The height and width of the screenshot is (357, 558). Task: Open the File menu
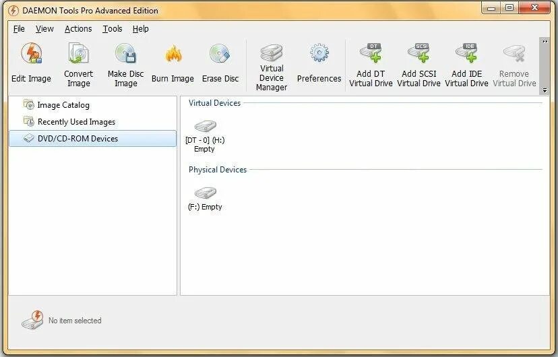point(19,29)
